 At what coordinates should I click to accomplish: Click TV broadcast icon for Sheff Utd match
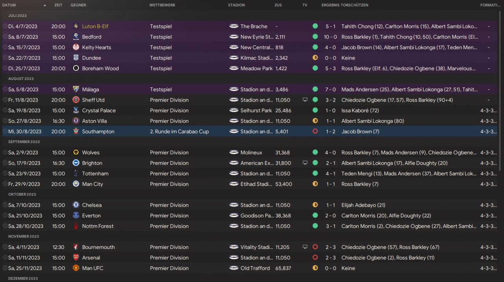point(305,100)
